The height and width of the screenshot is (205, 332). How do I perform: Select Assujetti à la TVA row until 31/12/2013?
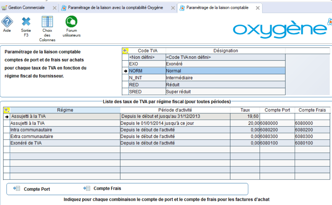pos(167,117)
